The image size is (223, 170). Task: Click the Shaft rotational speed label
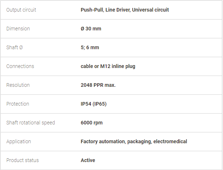(31, 123)
